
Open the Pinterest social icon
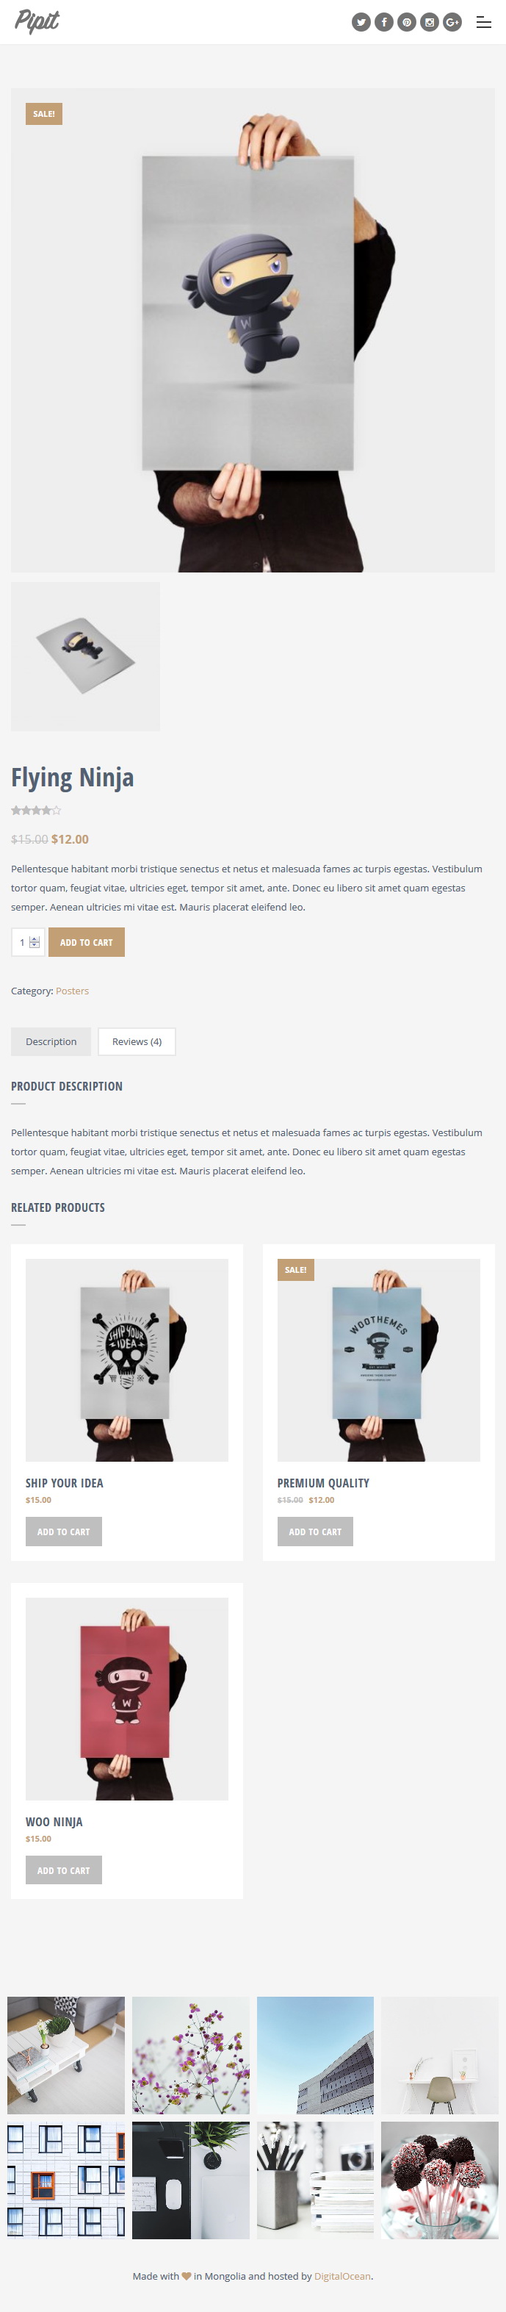406,23
